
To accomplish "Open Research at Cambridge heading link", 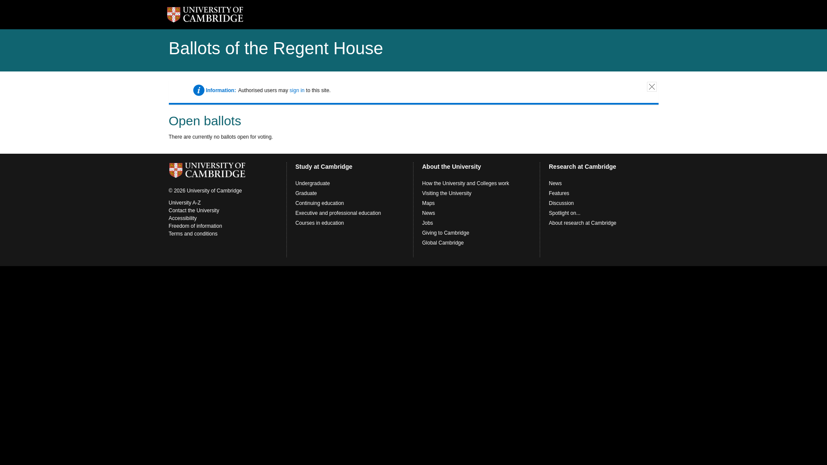I will pos(582,167).
